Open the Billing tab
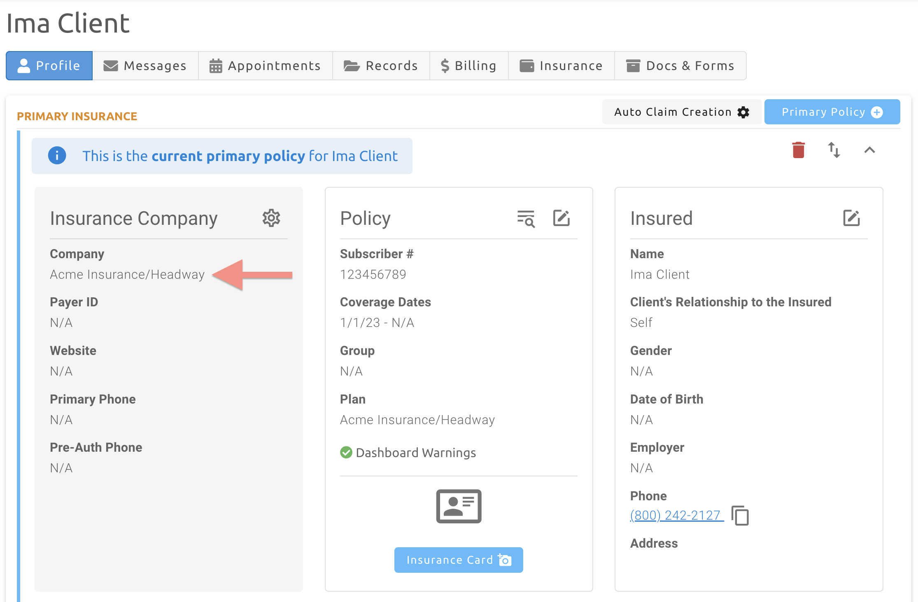 point(468,66)
